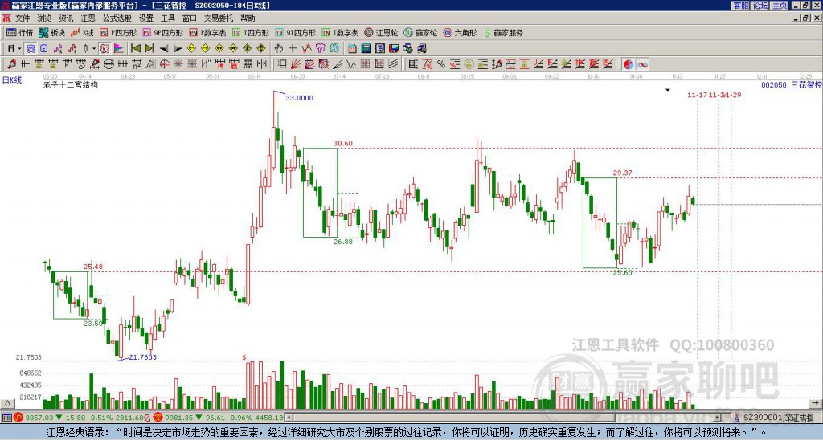This screenshot has width=823, height=440.
Task: Toggle the 权 adjustment icon
Action: pyautogui.click(x=104, y=49)
